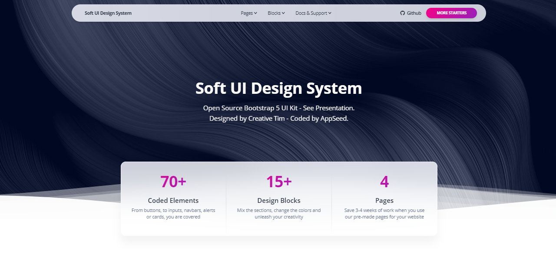Viewport: 556px width, 278px height.
Task: Click the Pages chevron arrow
Action: coord(256,13)
